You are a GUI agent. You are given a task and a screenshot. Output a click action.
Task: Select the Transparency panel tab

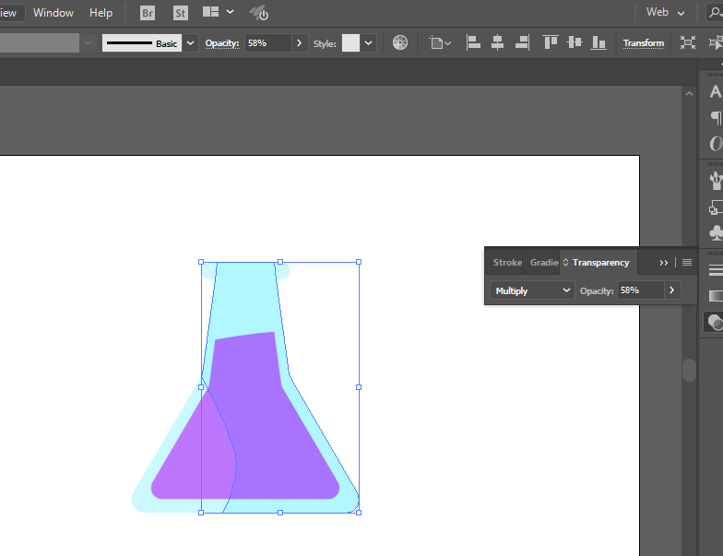[x=600, y=262]
